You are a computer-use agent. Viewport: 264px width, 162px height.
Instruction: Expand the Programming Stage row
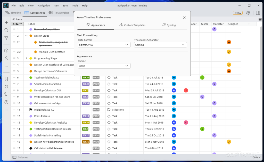(26, 58)
